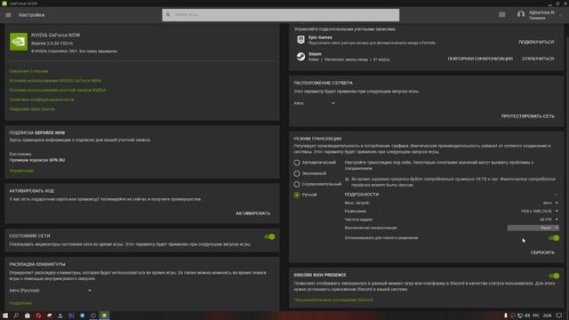Toggle the Discord Rich Presence switch
Screen dimensions: 569x320
click(x=554, y=276)
